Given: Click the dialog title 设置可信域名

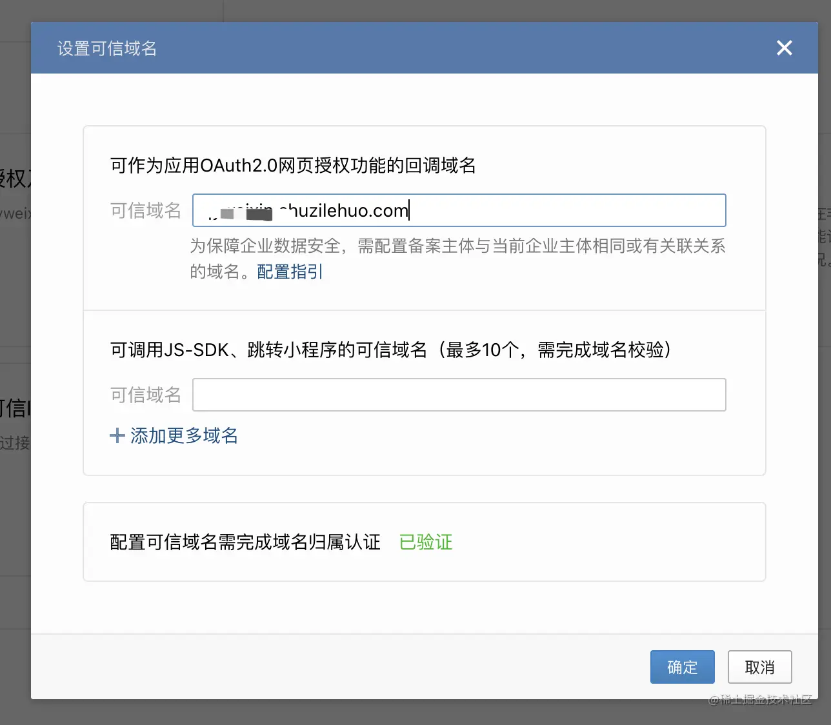Looking at the screenshot, I should pyautogui.click(x=107, y=48).
